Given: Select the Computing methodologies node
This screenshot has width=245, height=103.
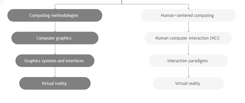Looking at the screenshot, I should [x=55, y=15].
